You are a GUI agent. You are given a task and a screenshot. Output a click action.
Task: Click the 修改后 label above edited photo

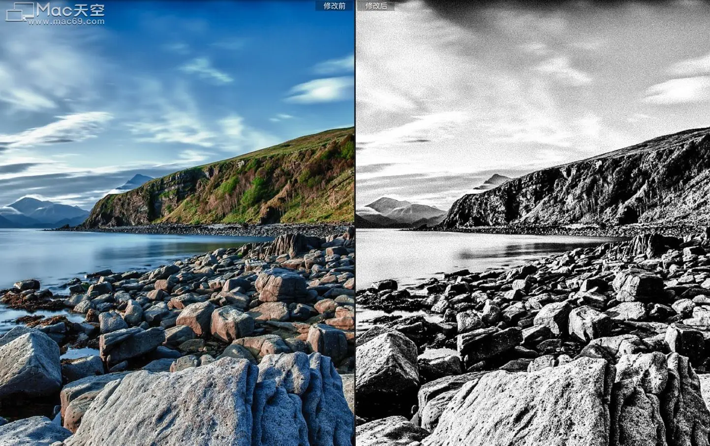(376, 6)
